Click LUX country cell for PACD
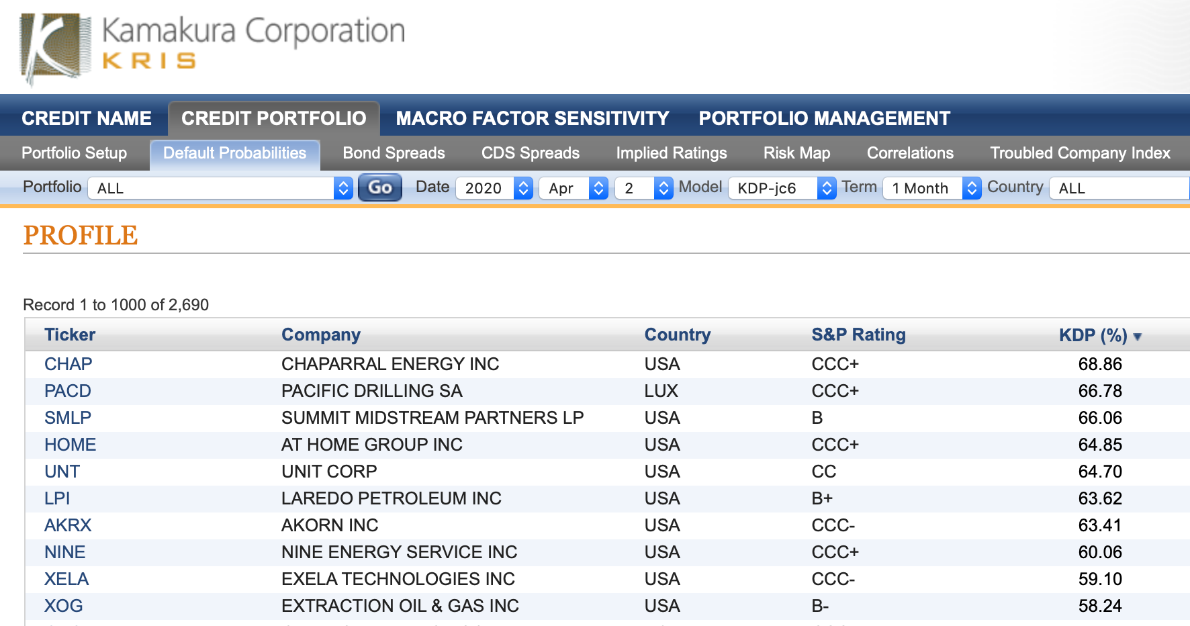The image size is (1190, 626). pyautogui.click(x=661, y=391)
